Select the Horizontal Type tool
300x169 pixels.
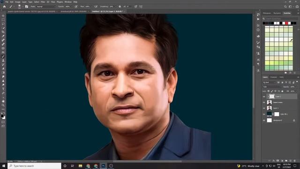coord(3,89)
